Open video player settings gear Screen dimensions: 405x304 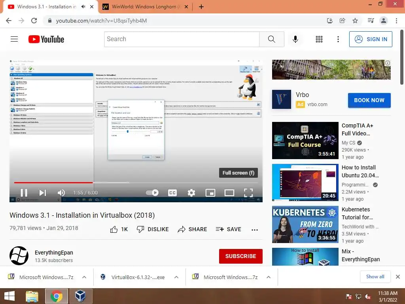click(x=191, y=193)
